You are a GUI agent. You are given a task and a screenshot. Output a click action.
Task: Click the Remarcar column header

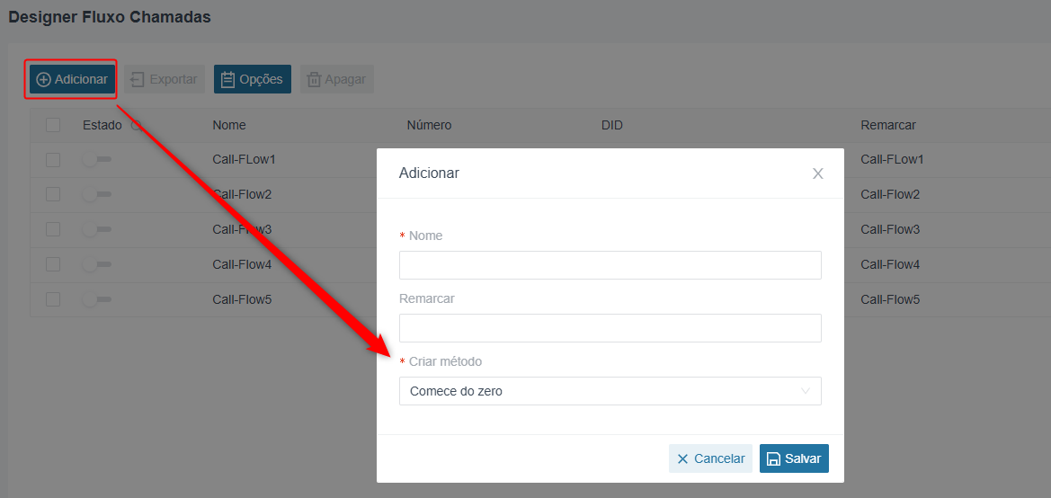888,125
